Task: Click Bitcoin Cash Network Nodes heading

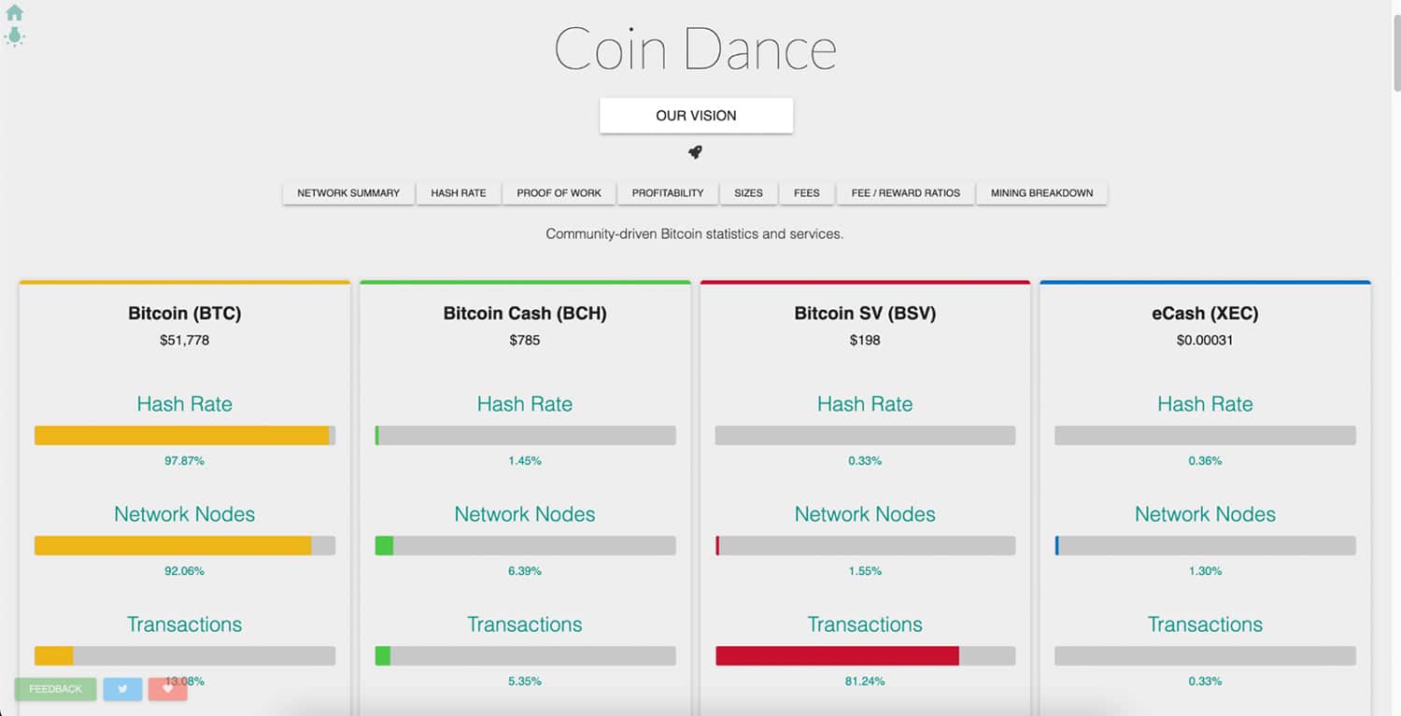Action: pyautogui.click(x=525, y=514)
